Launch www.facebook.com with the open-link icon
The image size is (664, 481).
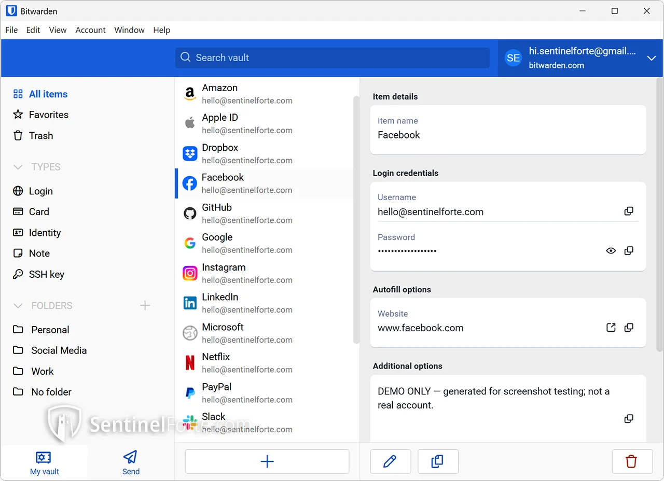611,328
